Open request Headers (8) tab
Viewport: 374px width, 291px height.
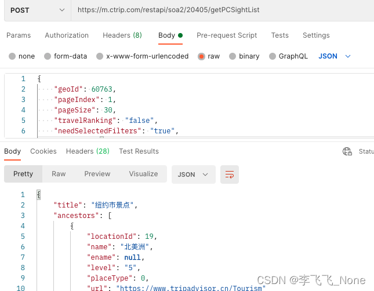(x=122, y=35)
